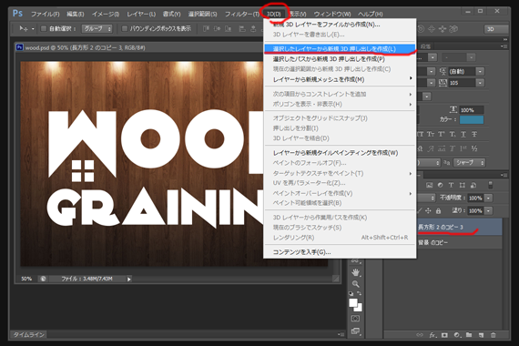Screen dimensions: 519x346
Task: Swap foreground and background colors icon
Action: [x=360, y=293]
